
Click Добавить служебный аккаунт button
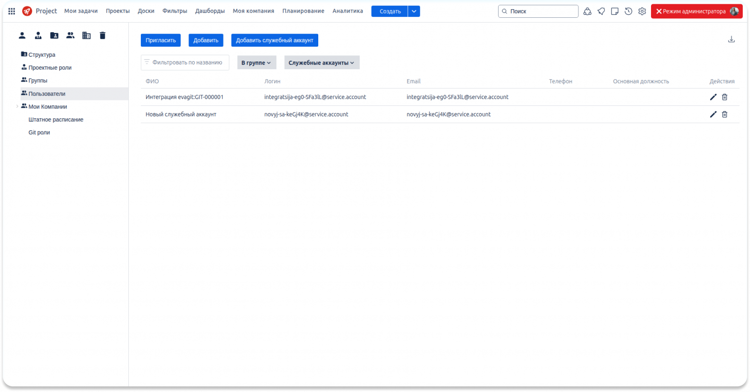[275, 40]
